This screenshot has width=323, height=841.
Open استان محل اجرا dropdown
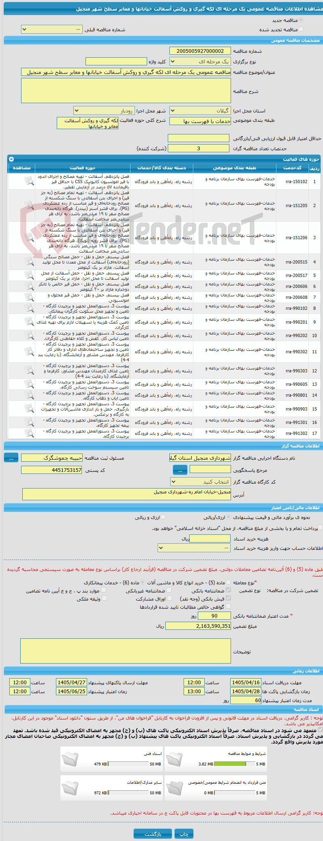(x=200, y=110)
